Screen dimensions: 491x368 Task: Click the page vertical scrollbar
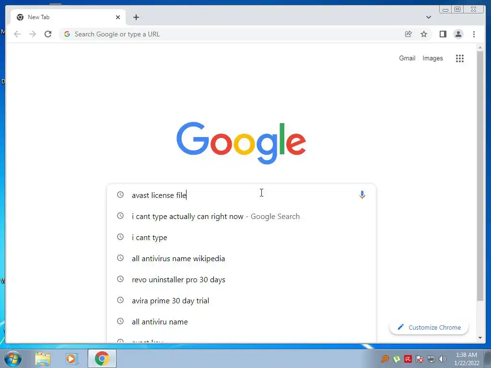coord(480,175)
